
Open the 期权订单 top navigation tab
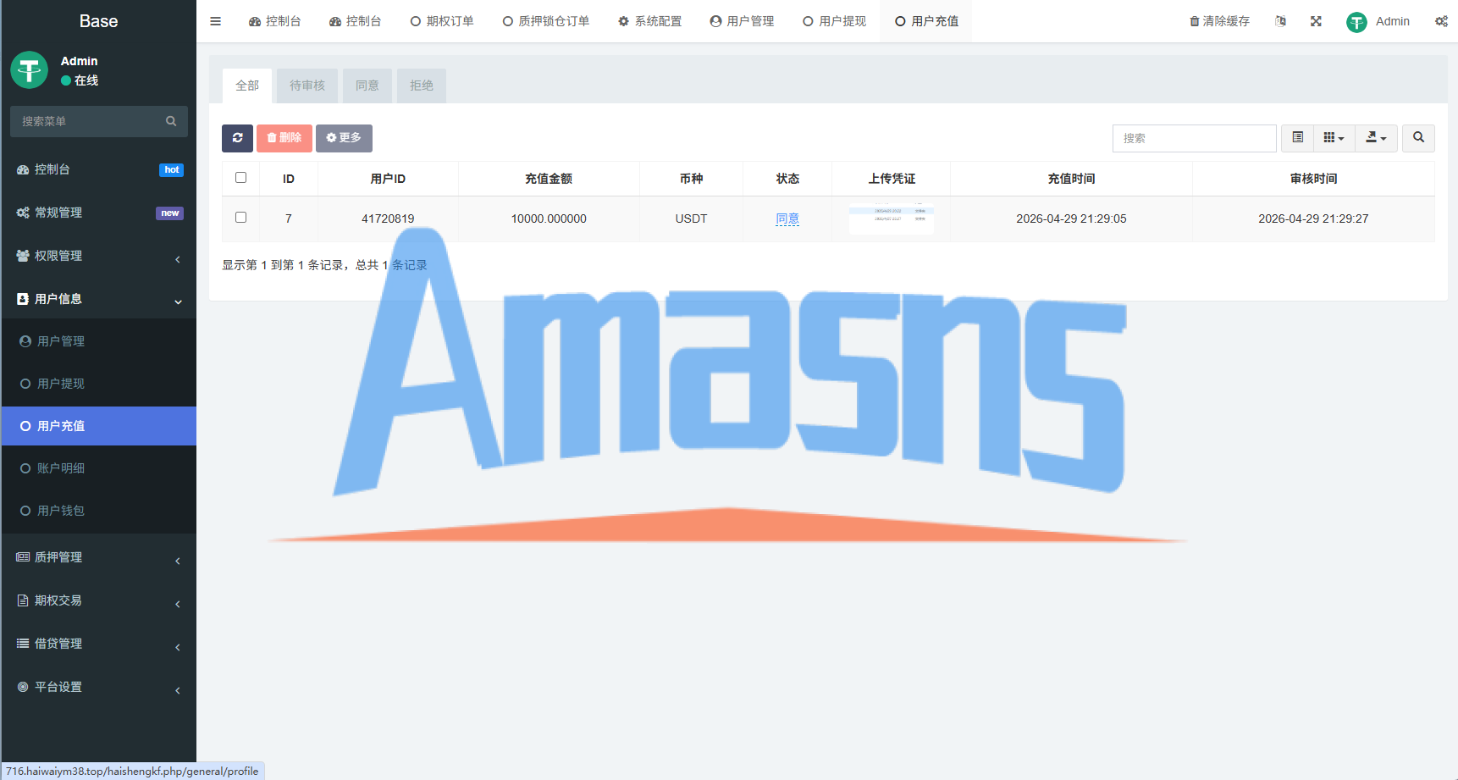coord(442,21)
